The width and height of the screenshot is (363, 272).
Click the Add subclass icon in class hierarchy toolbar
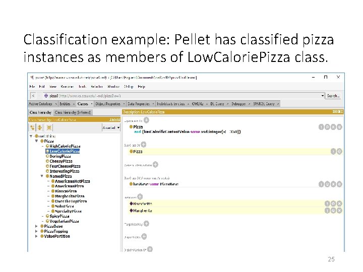pos(32,127)
